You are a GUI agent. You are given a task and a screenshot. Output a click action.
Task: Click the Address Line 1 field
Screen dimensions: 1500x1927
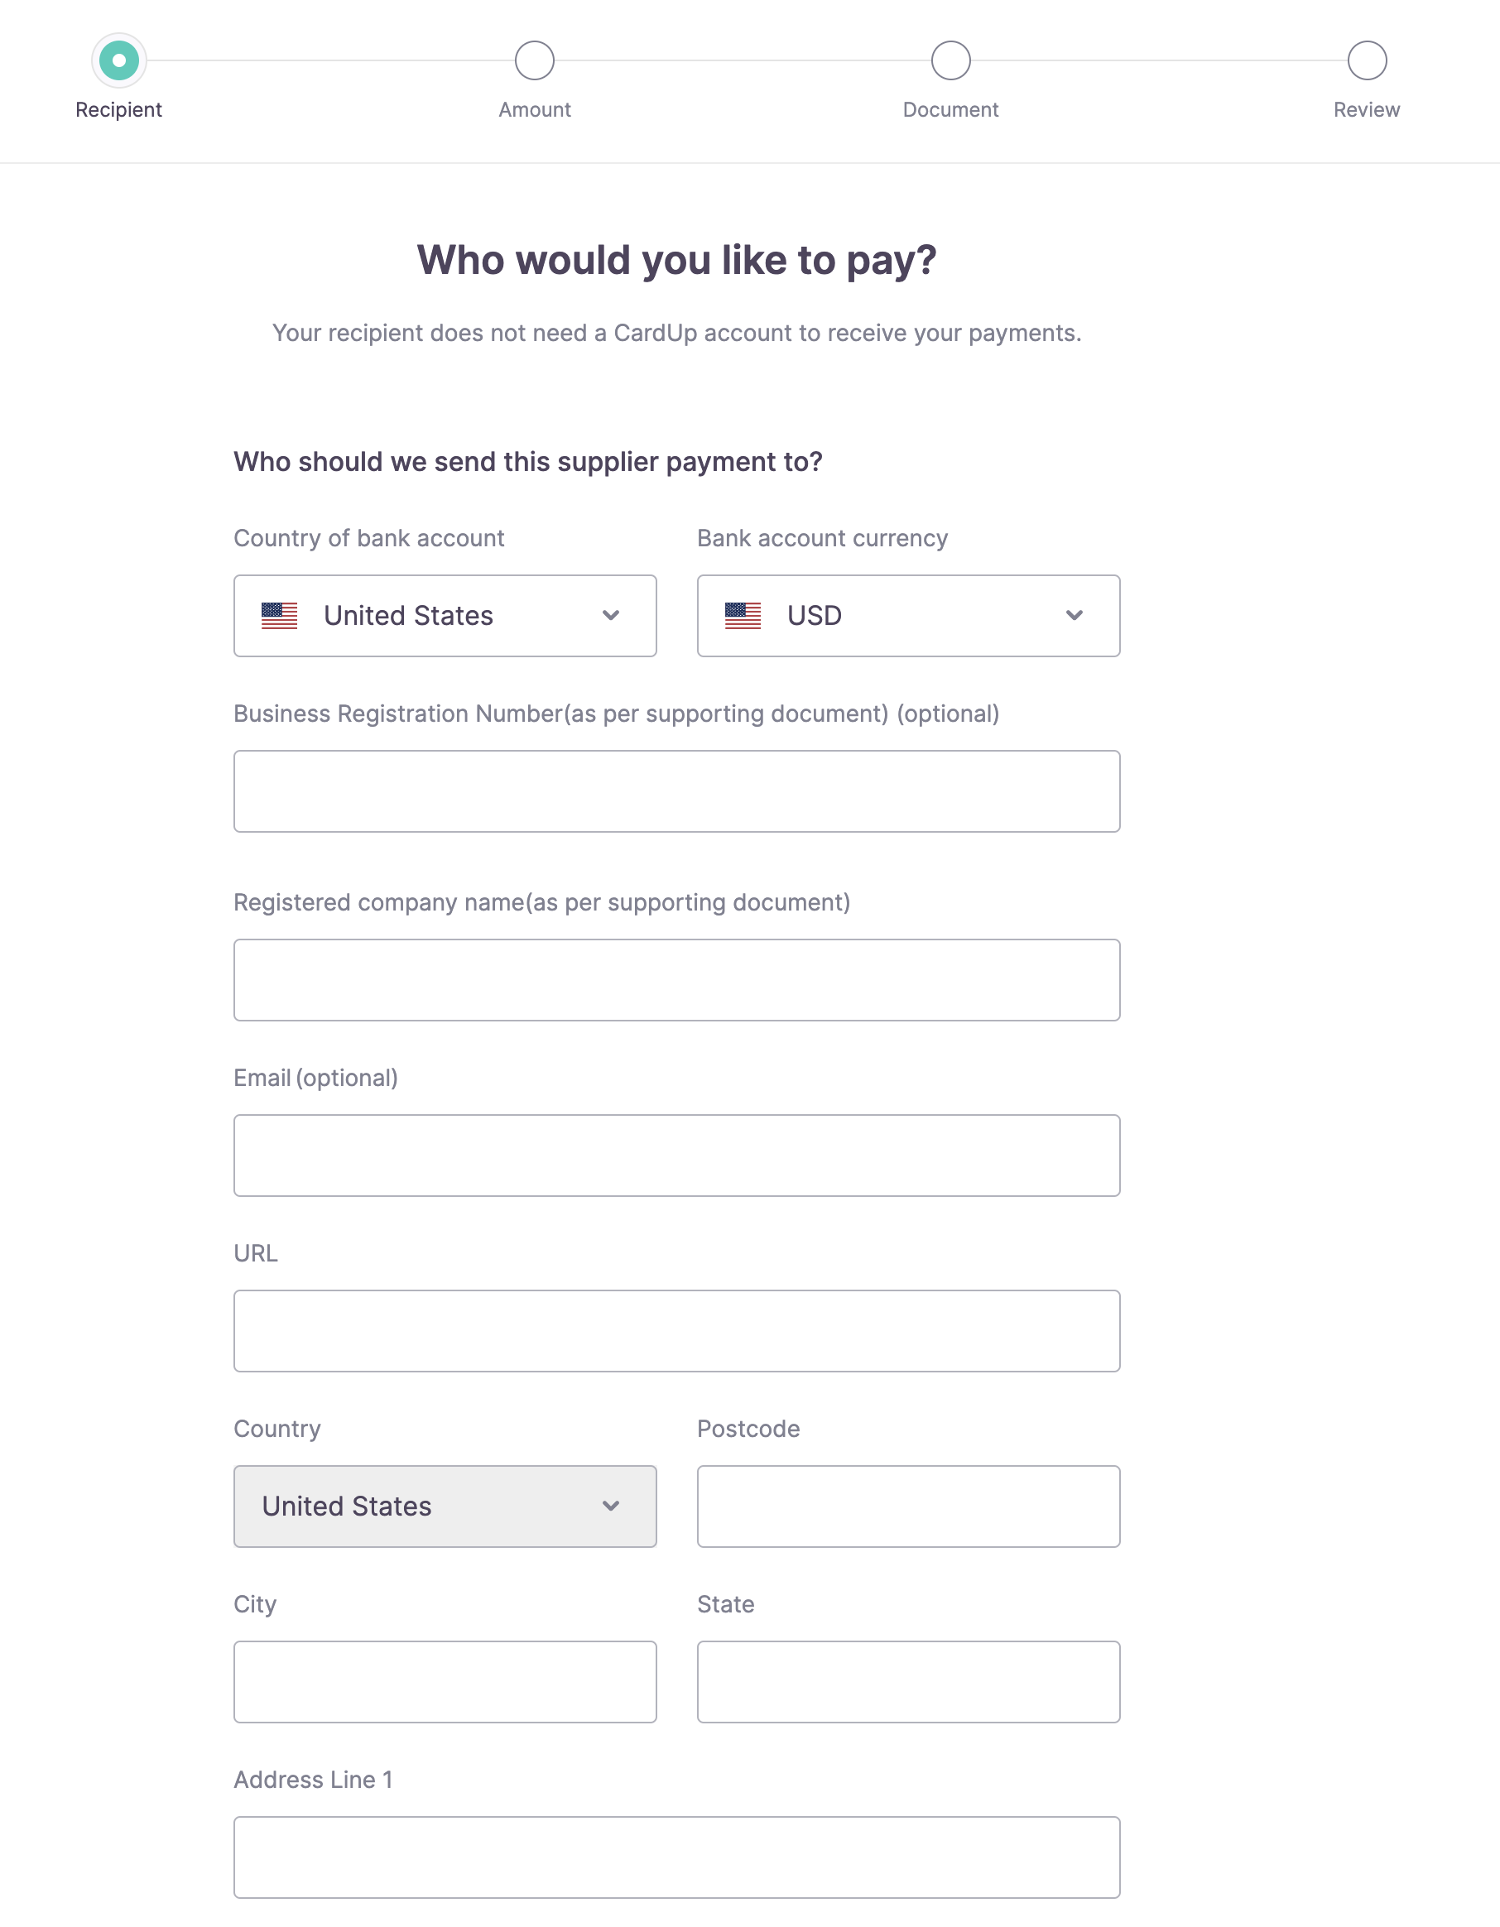point(677,1857)
